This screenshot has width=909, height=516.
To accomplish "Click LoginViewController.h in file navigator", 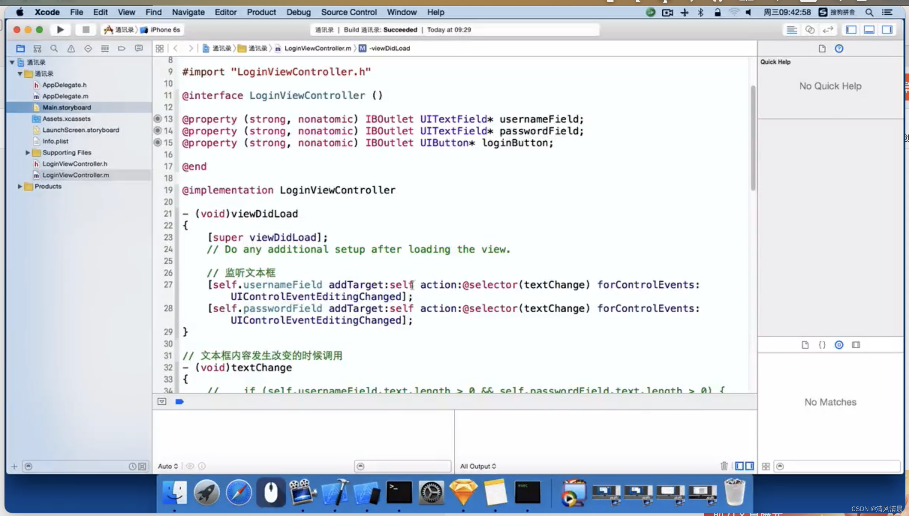I will (74, 163).
